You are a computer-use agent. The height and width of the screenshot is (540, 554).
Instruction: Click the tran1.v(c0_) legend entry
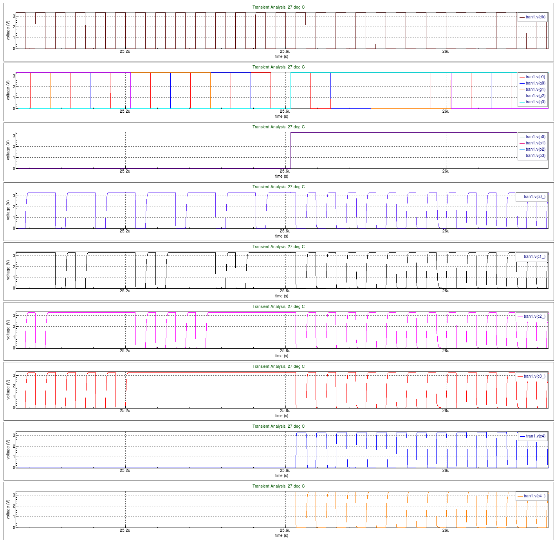tap(531, 197)
